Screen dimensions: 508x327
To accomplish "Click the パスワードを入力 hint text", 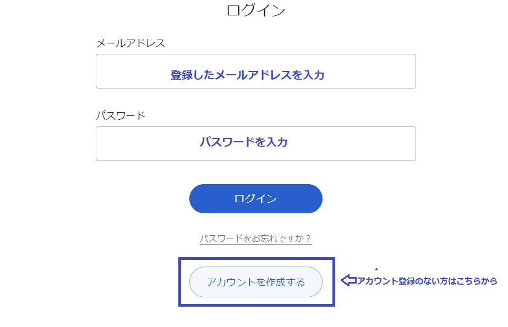I will (243, 142).
